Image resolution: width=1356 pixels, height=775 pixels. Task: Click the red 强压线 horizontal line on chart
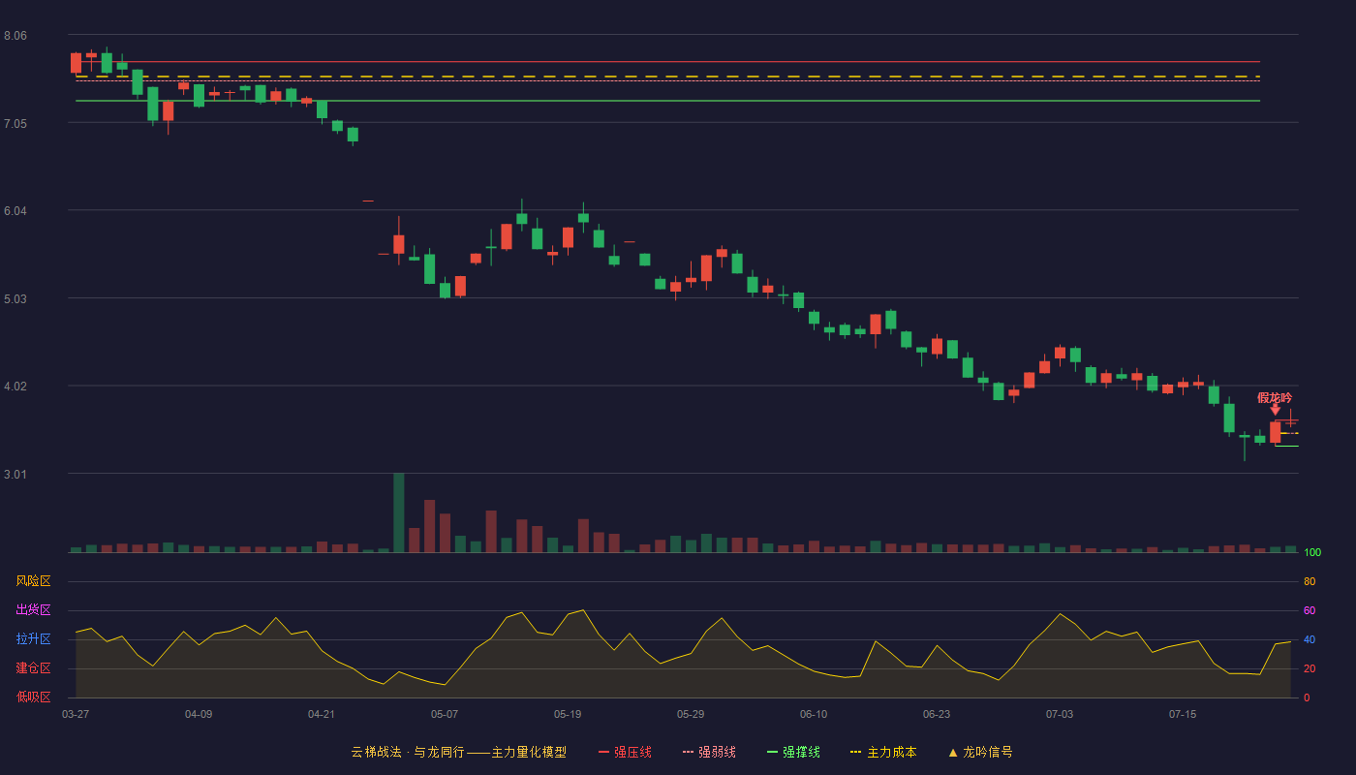click(x=668, y=62)
